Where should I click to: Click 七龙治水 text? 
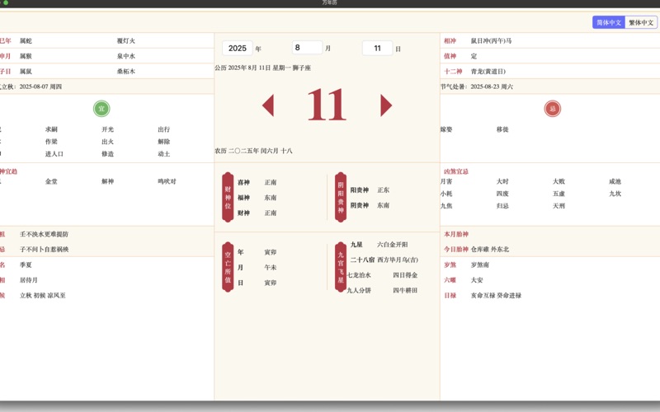359,275
